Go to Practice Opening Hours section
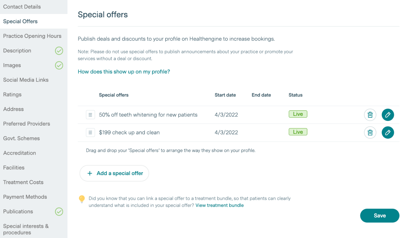 tap(32, 36)
